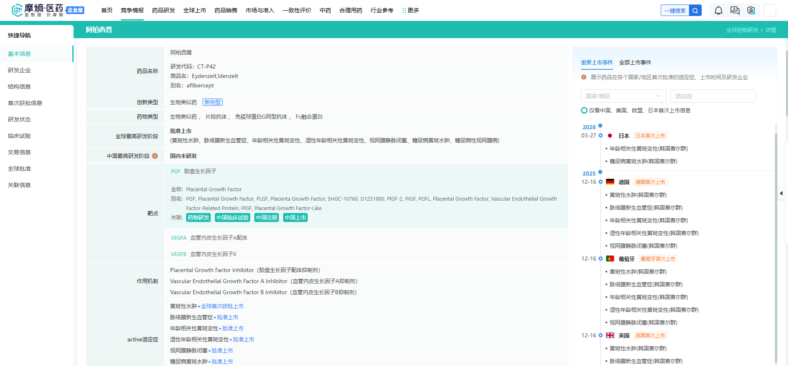This screenshot has height=366, width=788.
Task: Click the 日本首次上市 tag
Action: tap(650, 136)
